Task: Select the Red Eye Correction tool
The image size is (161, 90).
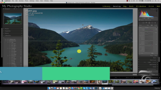Action: 146,23
